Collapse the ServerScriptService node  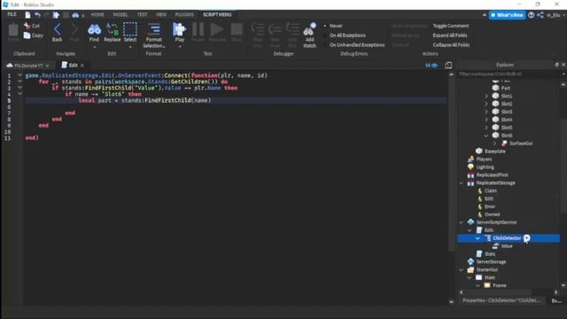point(462,222)
